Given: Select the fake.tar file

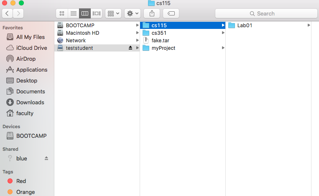Looking at the screenshot, I should tap(160, 41).
